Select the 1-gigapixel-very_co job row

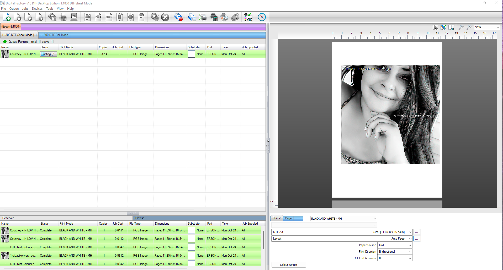[x=23, y=256]
